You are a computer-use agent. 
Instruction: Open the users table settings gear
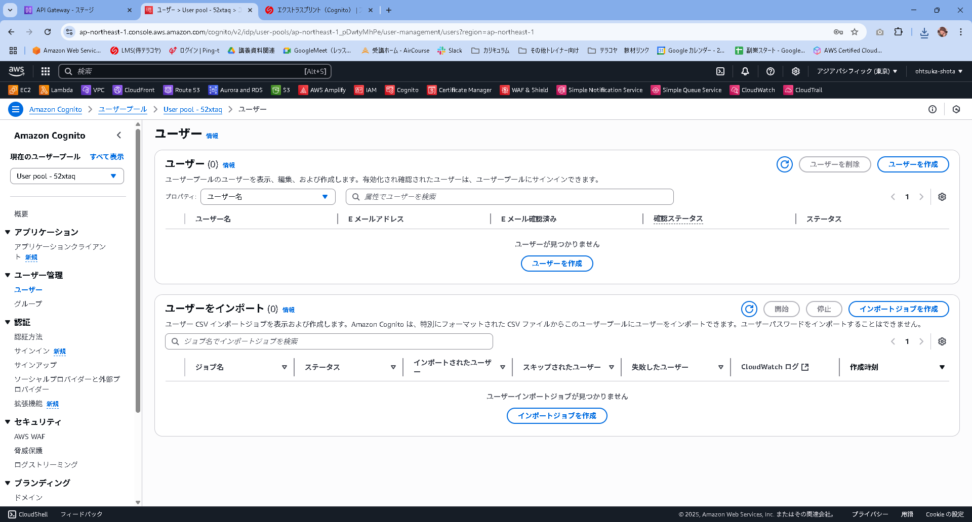942,197
